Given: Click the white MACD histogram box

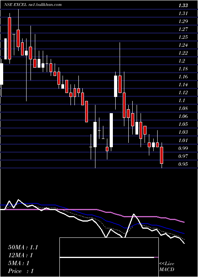Looking at the screenshot, I should pos(109,257).
